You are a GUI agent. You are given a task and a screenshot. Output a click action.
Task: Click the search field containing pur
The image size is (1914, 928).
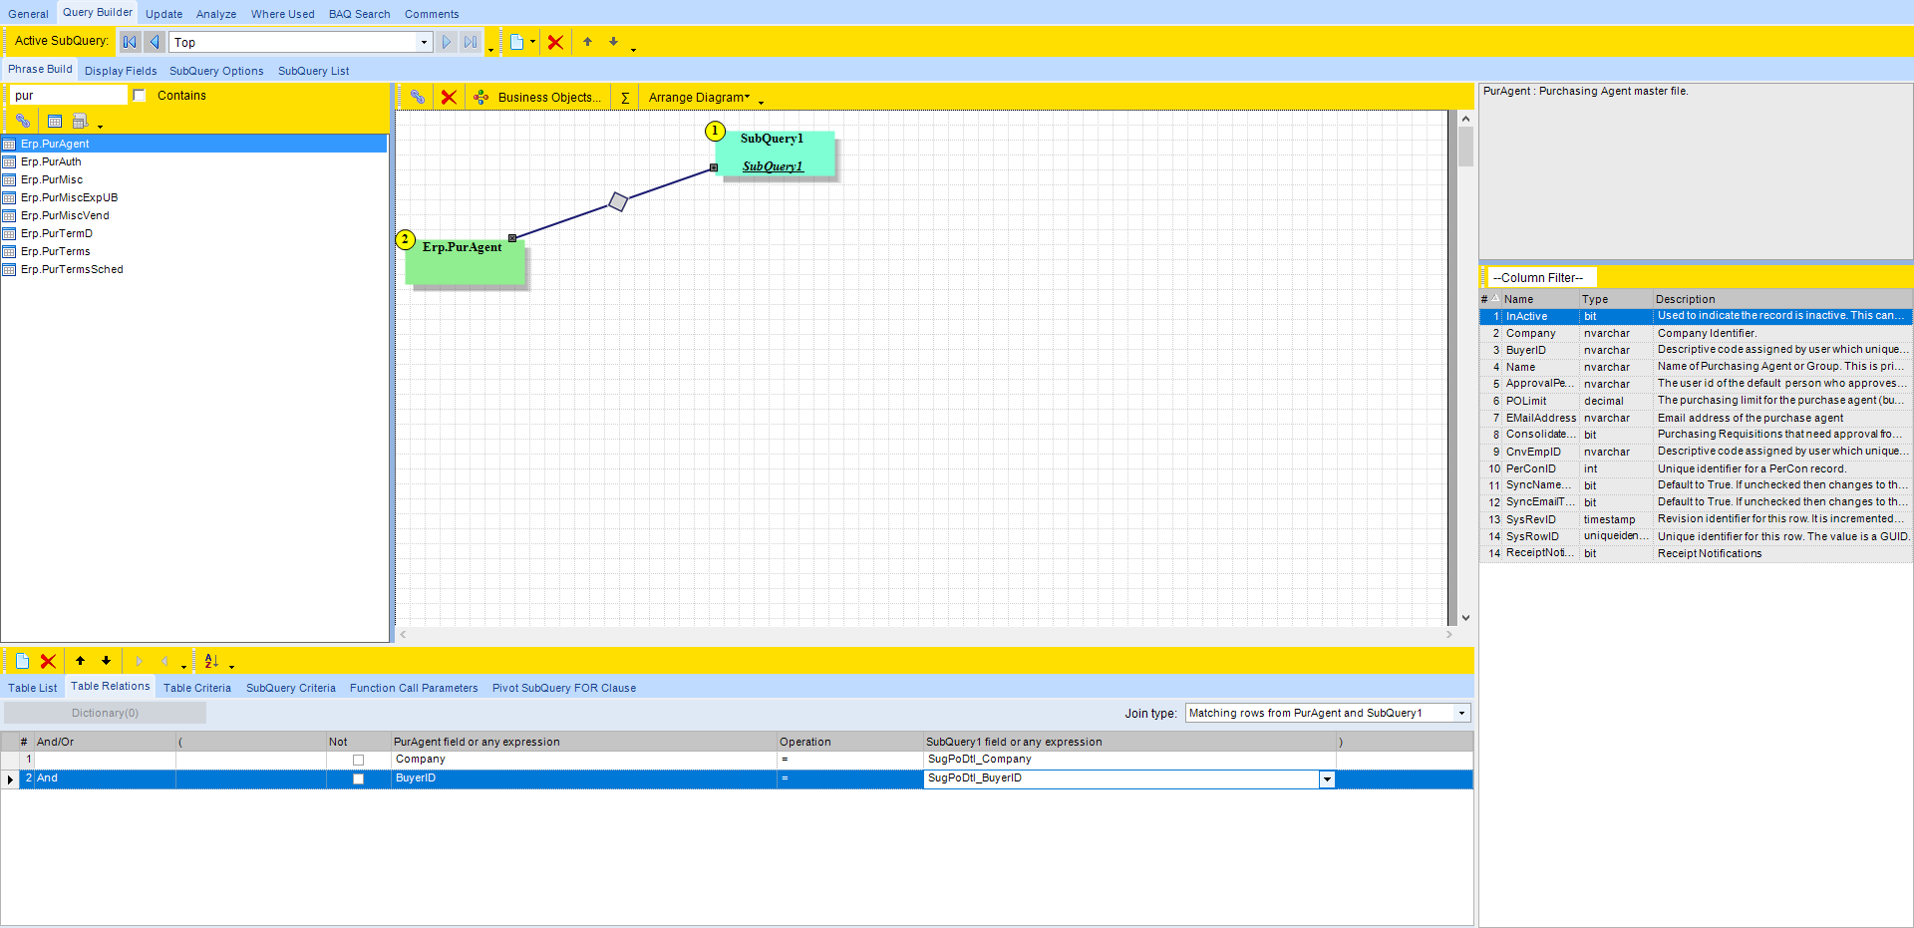coord(68,96)
